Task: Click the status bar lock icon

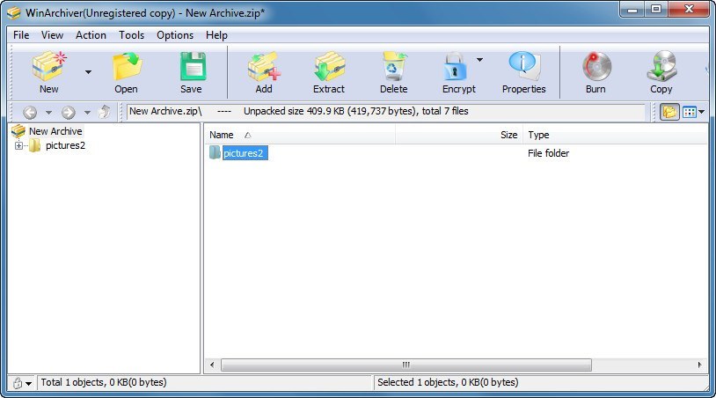Action: click(x=18, y=383)
